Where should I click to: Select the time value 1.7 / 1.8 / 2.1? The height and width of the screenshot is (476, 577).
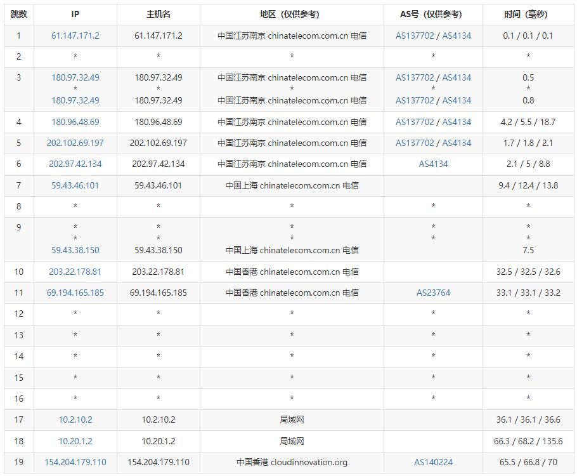[528, 143]
